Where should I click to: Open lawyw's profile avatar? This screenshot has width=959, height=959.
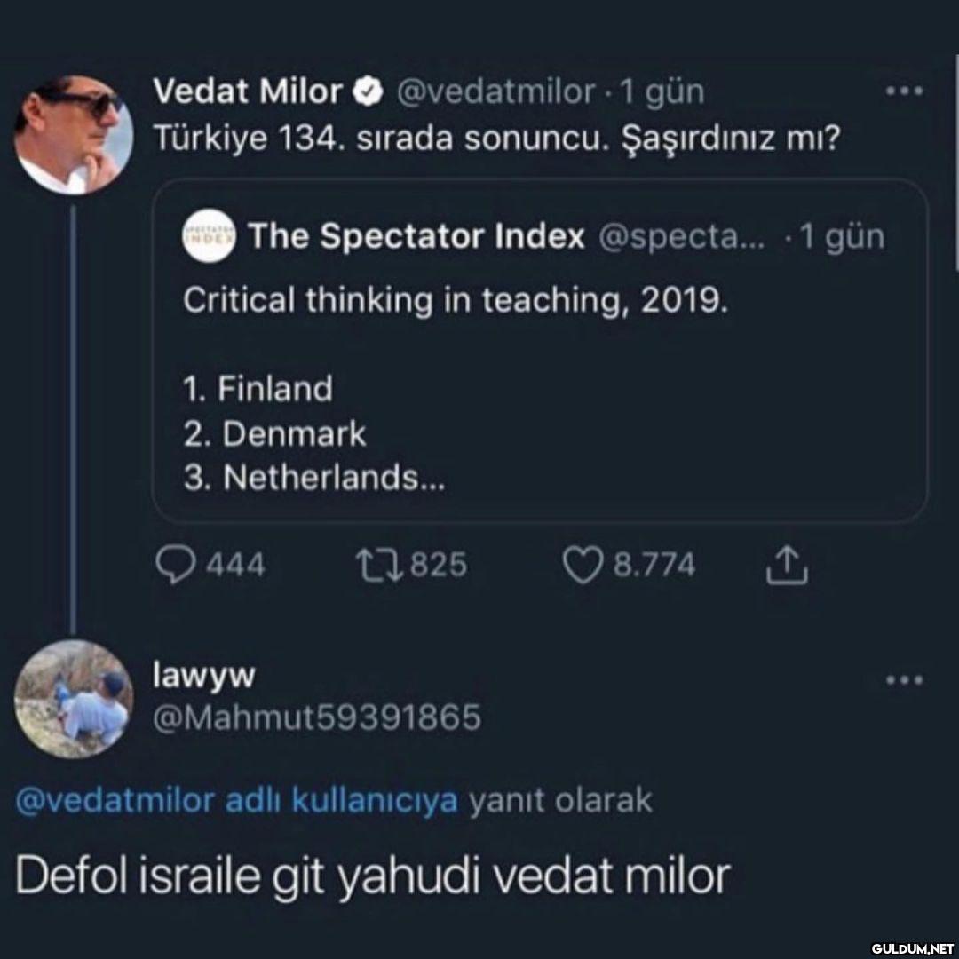73,699
